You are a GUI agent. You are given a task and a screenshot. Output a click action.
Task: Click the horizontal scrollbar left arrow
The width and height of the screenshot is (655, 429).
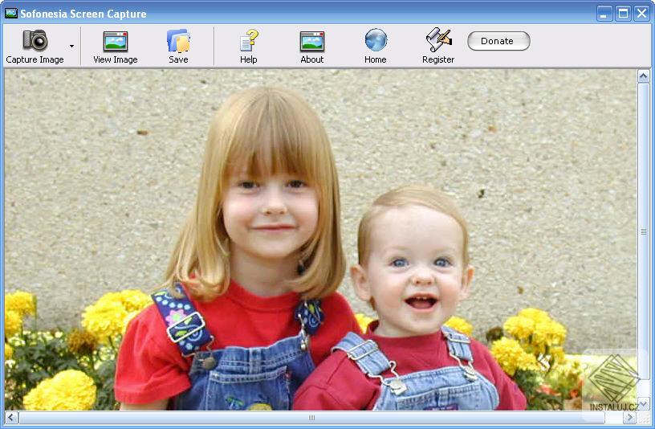(x=11, y=417)
